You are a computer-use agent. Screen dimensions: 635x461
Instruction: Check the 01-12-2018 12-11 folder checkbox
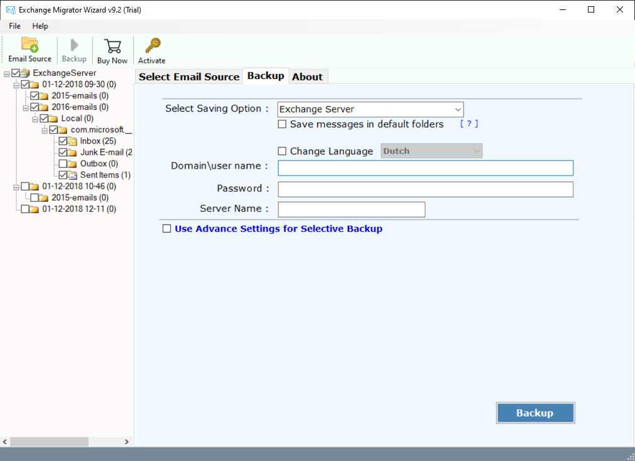pyautogui.click(x=25, y=209)
